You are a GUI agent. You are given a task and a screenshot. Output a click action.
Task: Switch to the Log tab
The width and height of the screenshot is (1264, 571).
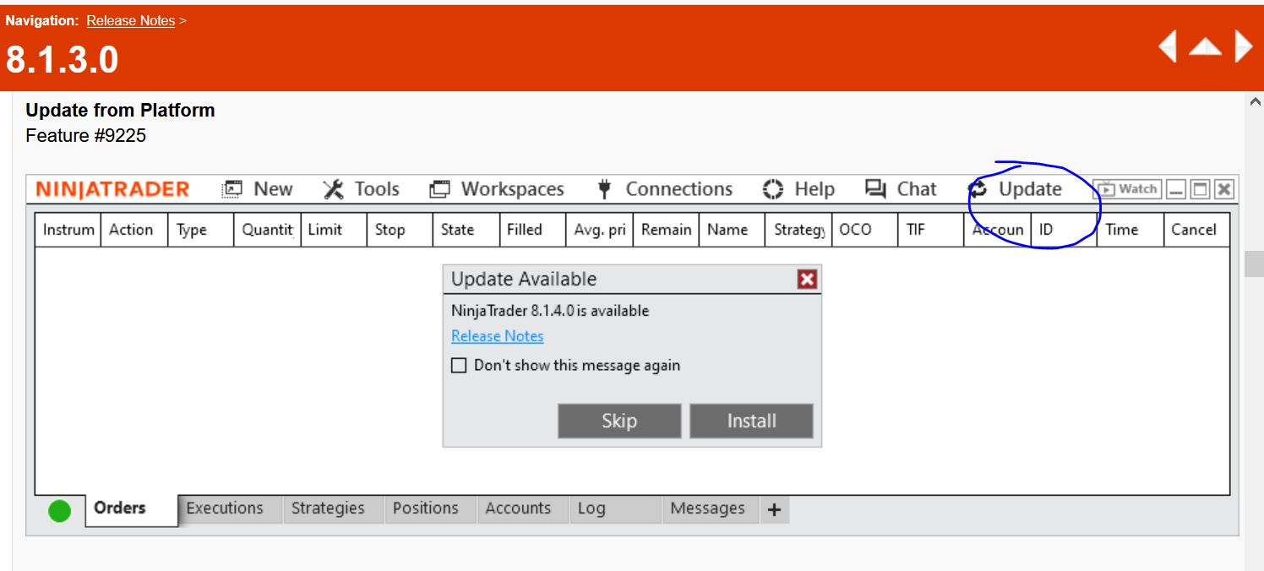[x=614, y=508]
